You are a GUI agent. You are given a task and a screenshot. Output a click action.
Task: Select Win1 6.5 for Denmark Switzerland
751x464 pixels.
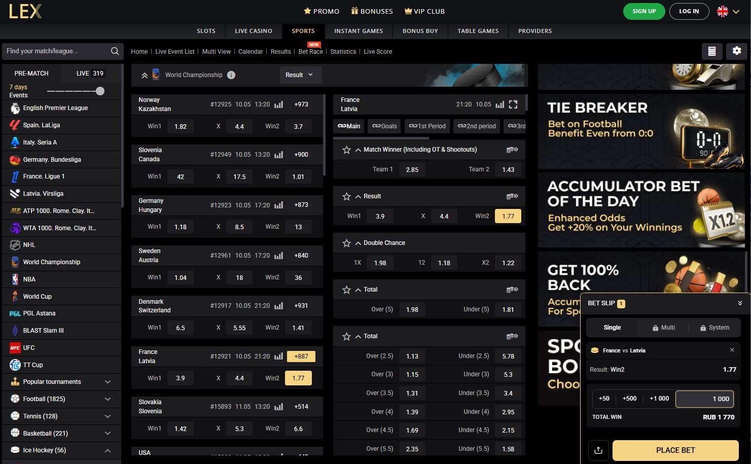[181, 328]
